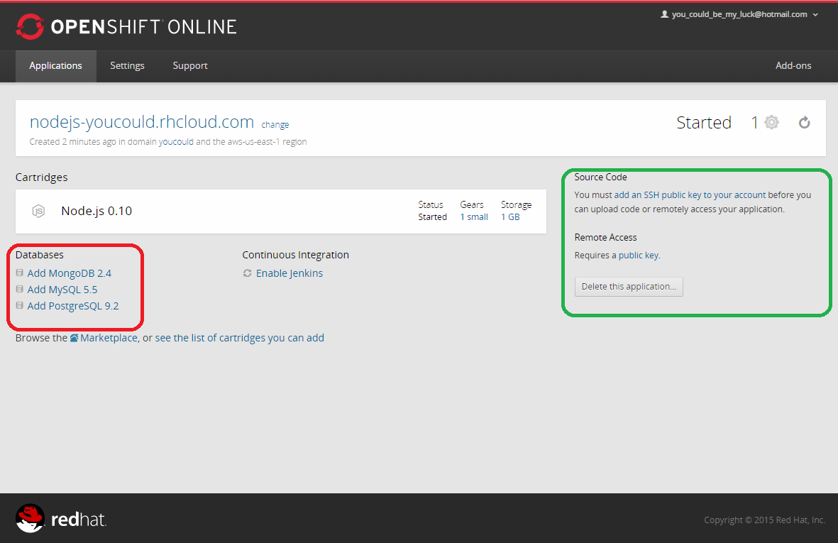Open the 1 GB storage link
Image resolution: width=838 pixels, height=543 pixels.
coord(510,217)
